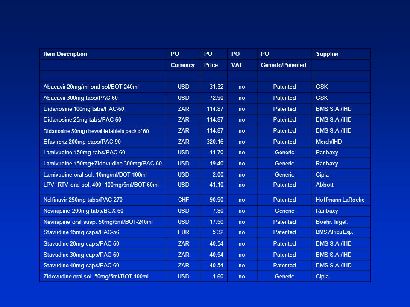Viewport: 410px width, 307px height.
Task: Select 'Nelfinavir 250mg tabs/PAC-270' item
Action: click(83, 200)
